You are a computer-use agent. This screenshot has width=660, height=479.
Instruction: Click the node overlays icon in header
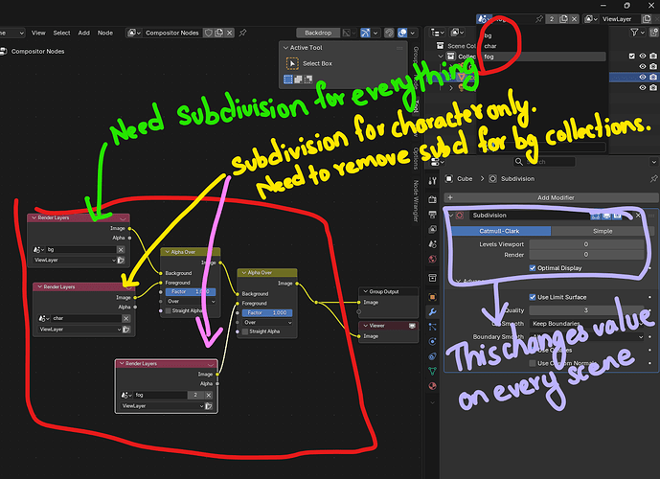[402, 33]
